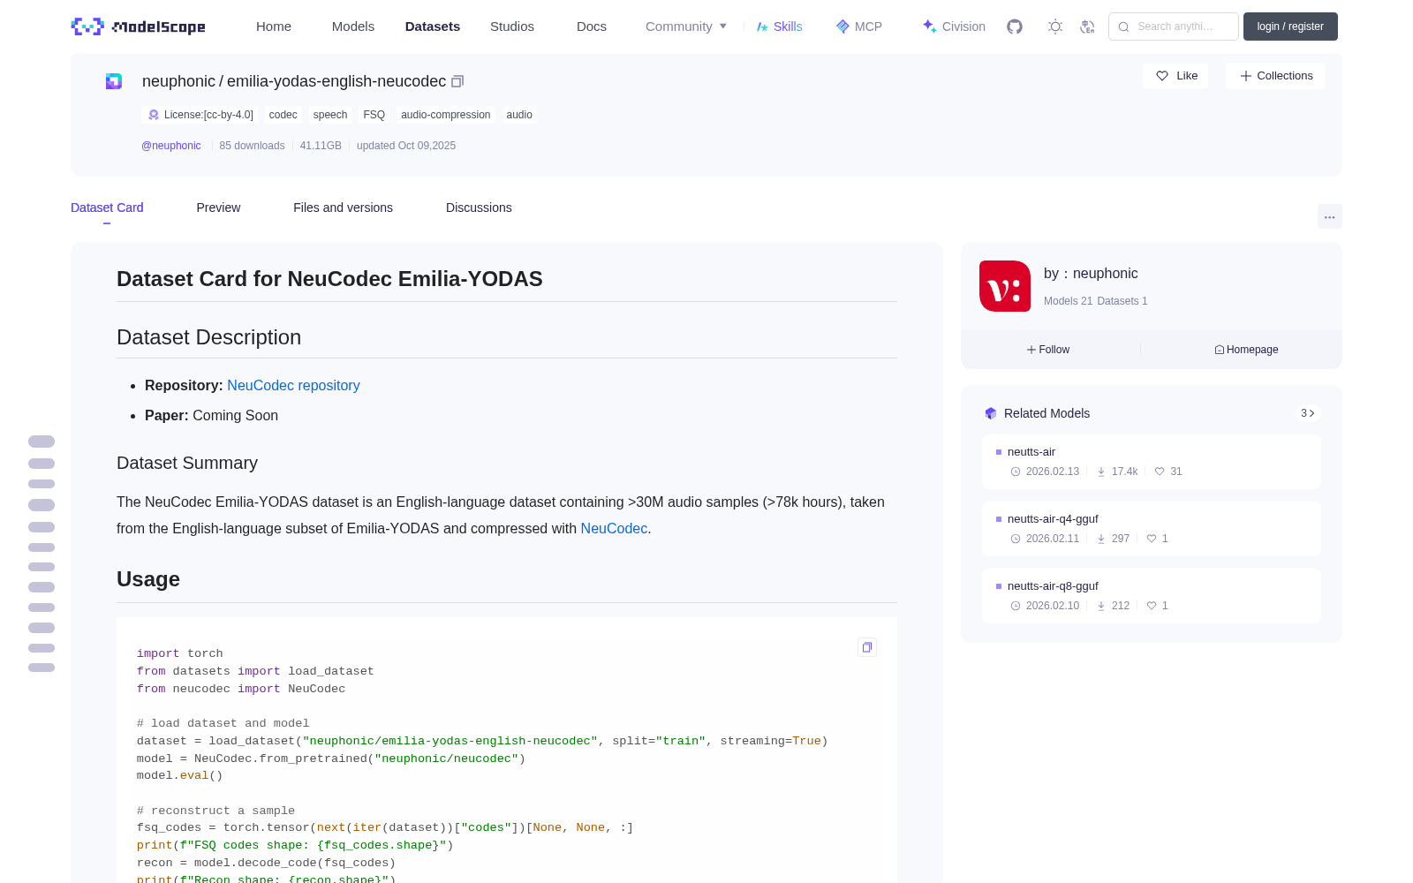Screen dimensions: 1413x883
Task: Open the three-dots more options menu
Action: tap(1329, 216)
